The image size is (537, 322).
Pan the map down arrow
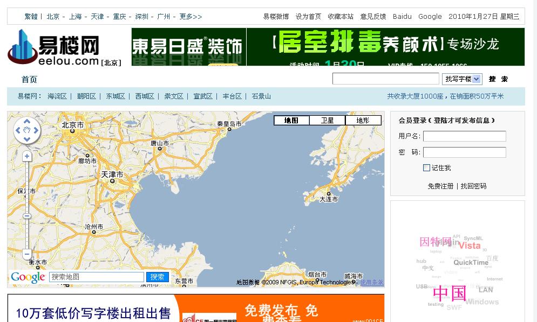(x=27, y=139)
